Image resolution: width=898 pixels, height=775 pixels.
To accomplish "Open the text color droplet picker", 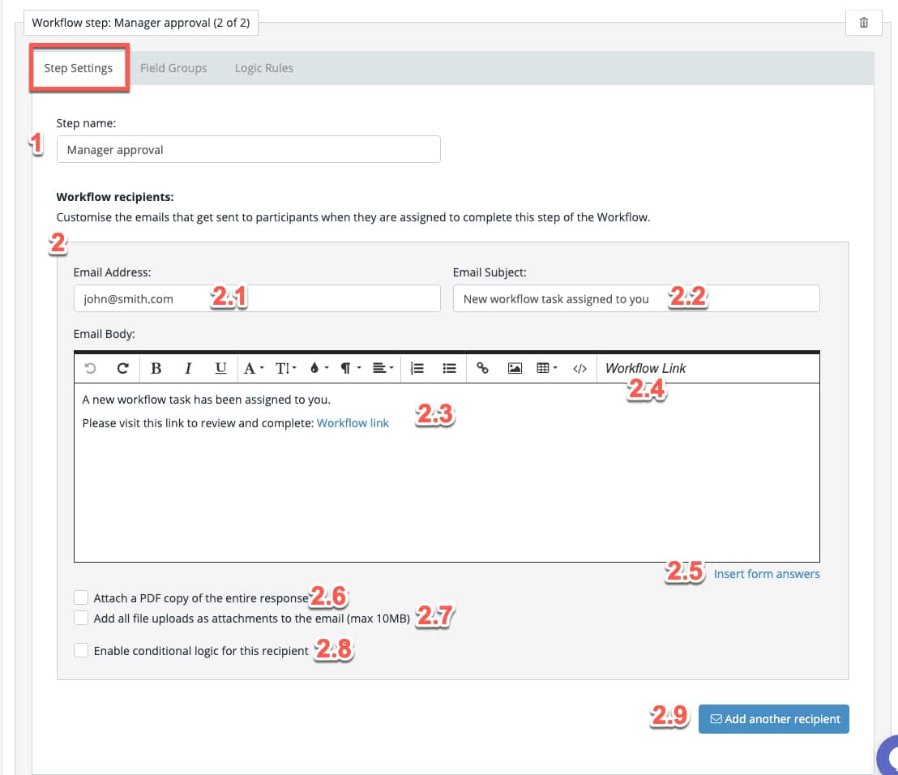I will pos(319,368).
